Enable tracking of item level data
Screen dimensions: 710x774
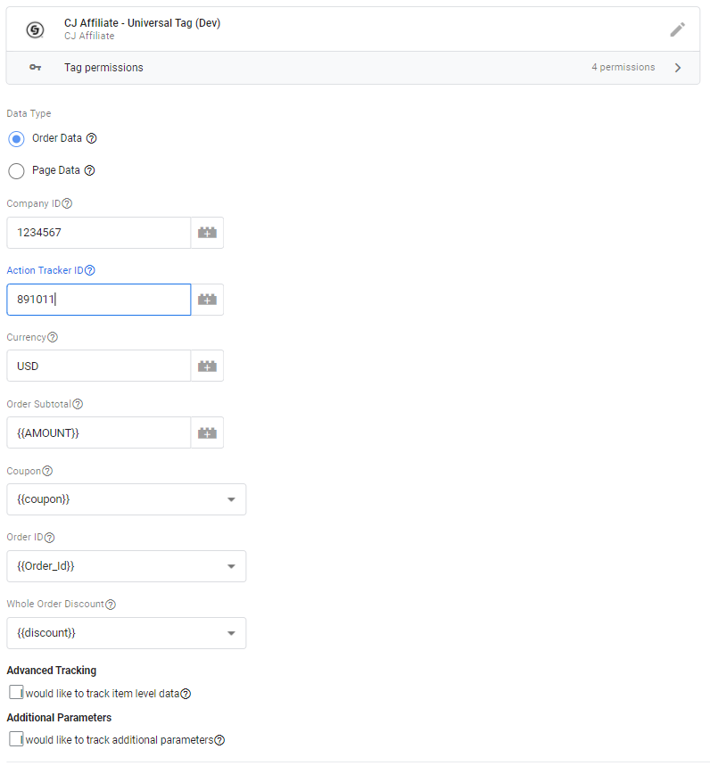pos(13,692)
